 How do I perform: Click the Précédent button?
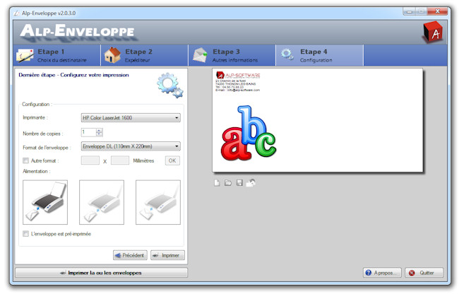click(130, 255)
